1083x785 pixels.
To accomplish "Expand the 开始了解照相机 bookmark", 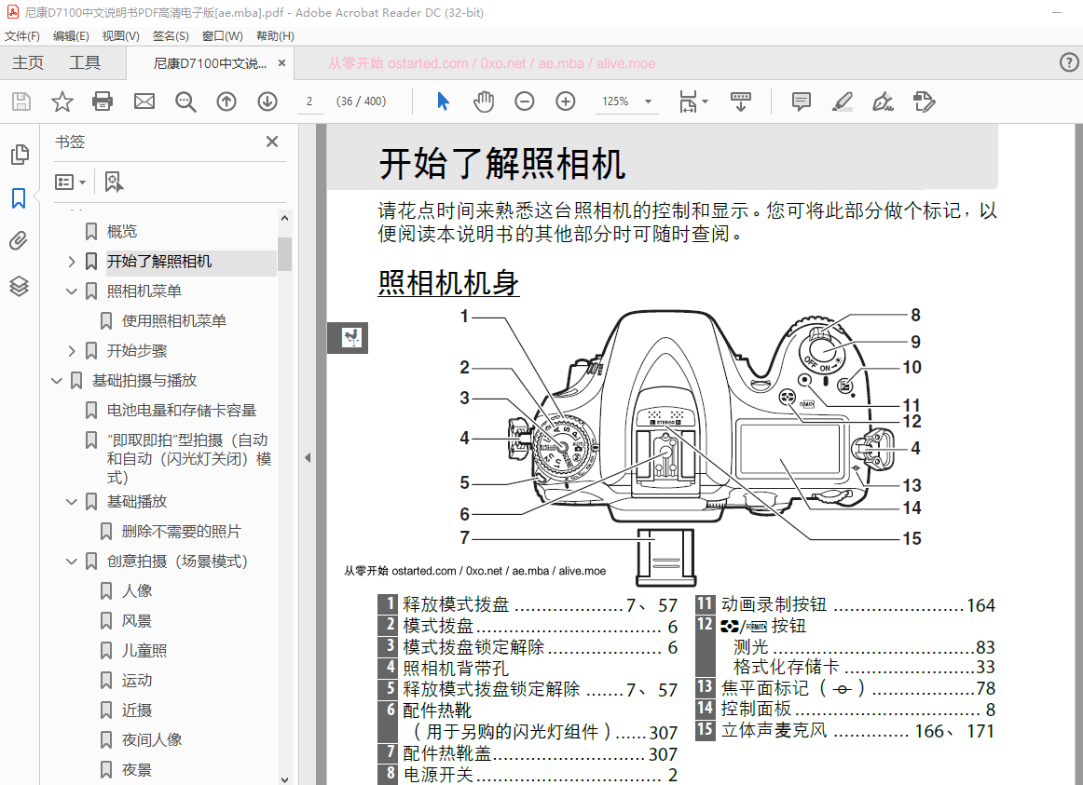I will click(x=71, y=262).
